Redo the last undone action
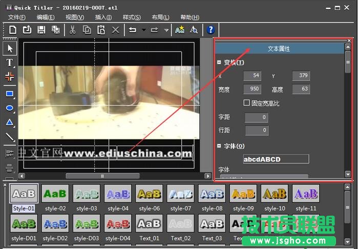Screen dimensions: 358x249 tap(155, 30)
